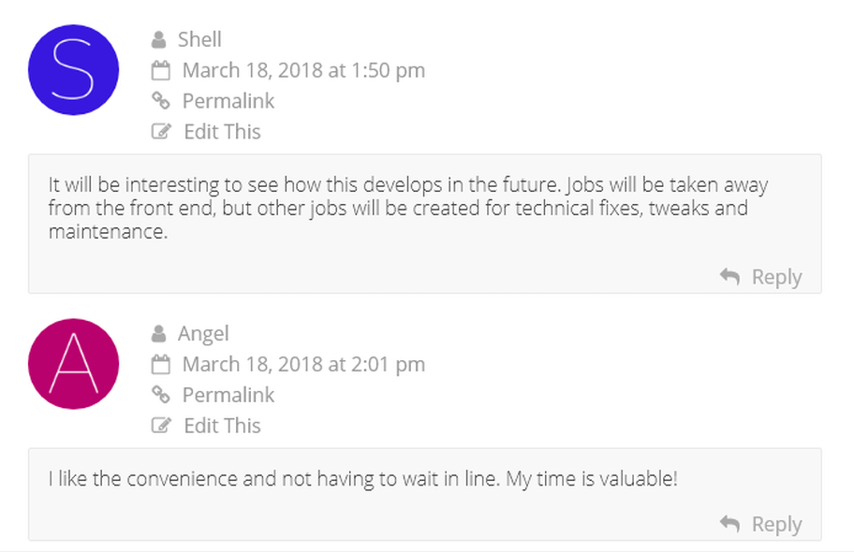The image size is (854, 552).
Task: Click the March 18, 2018 at 2:01 pm timestamp
Action: [x=303, y=364]
